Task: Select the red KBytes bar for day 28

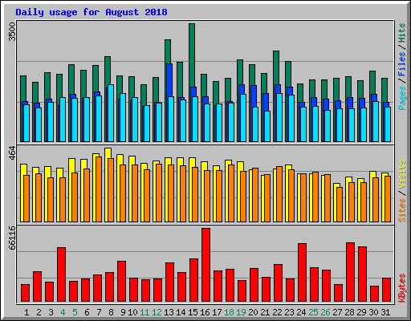Action: pyautogui.click(x=350, y=272)
